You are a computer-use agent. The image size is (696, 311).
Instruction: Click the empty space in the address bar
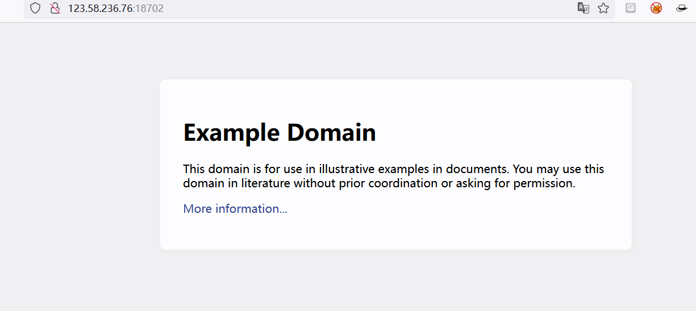pos(369,9)
